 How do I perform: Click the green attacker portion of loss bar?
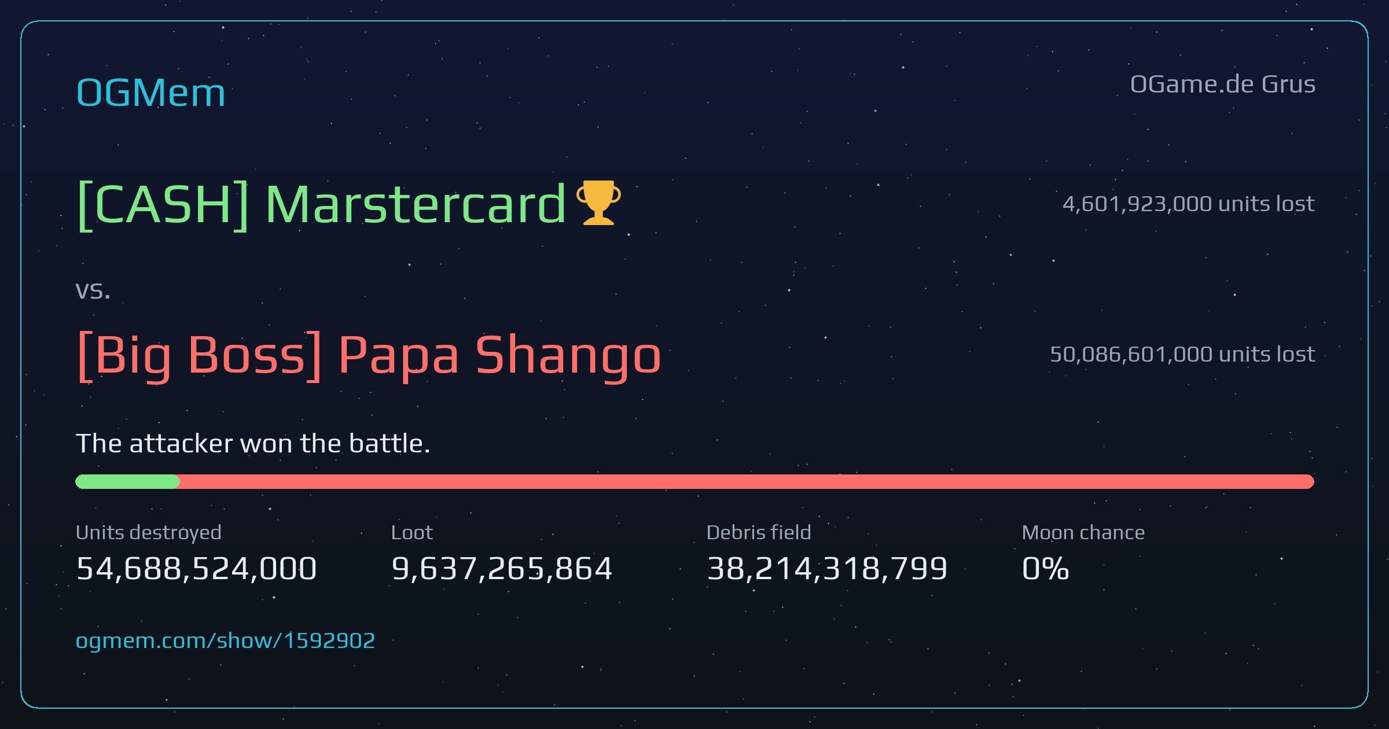[127, 481]
